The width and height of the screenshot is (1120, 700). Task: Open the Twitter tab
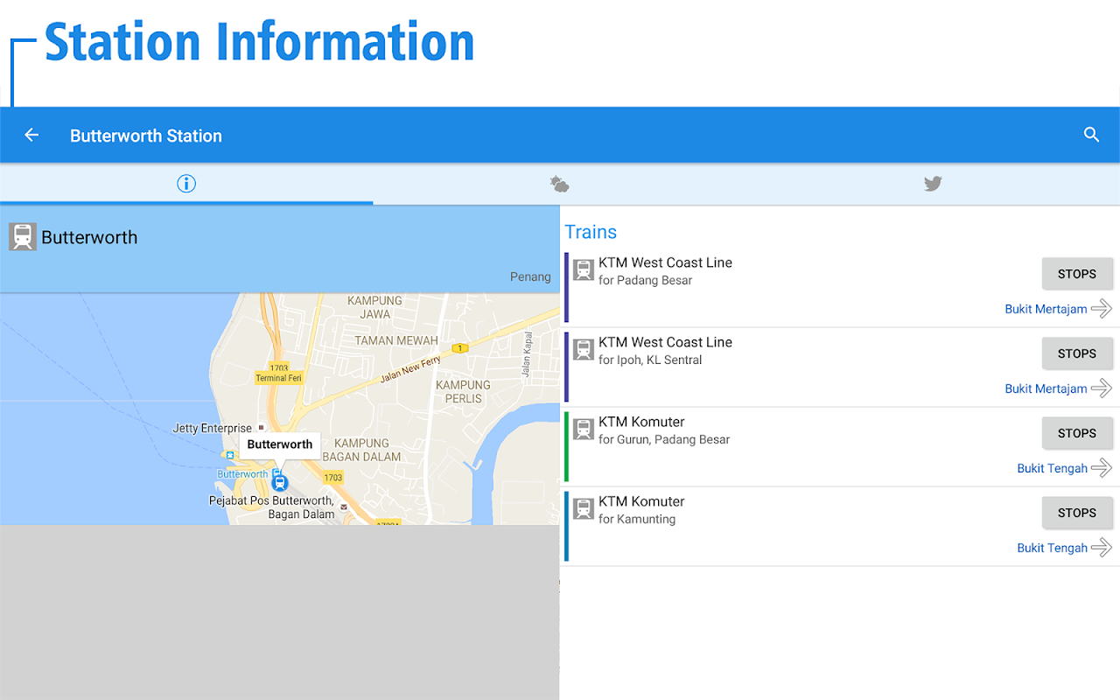click(933, 184)
